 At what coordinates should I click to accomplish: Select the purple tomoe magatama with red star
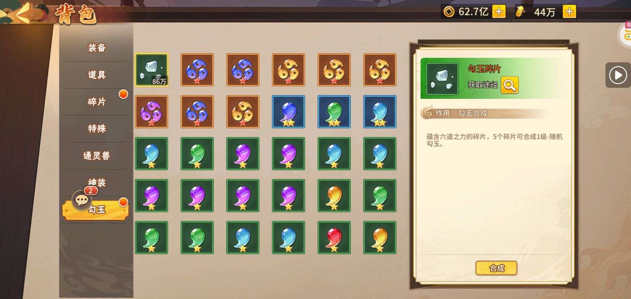click(x=152, y=112)
